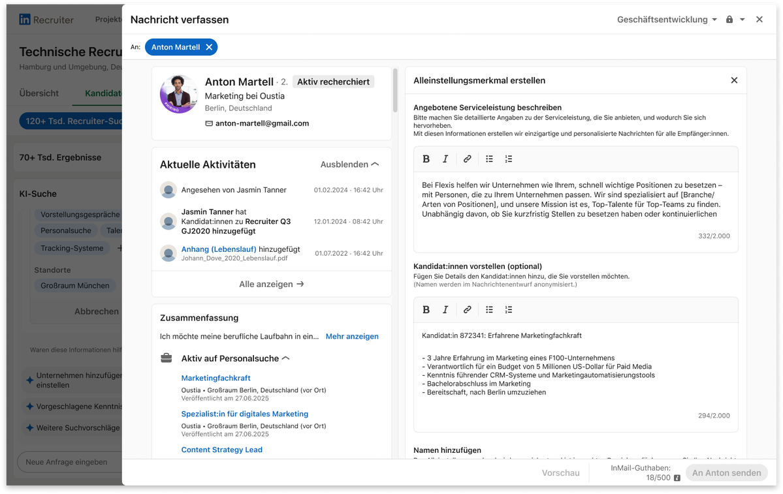The height and width of the screenshot is (494, 783).
Task: Click the Vorschau button
Action: point(561,472)
